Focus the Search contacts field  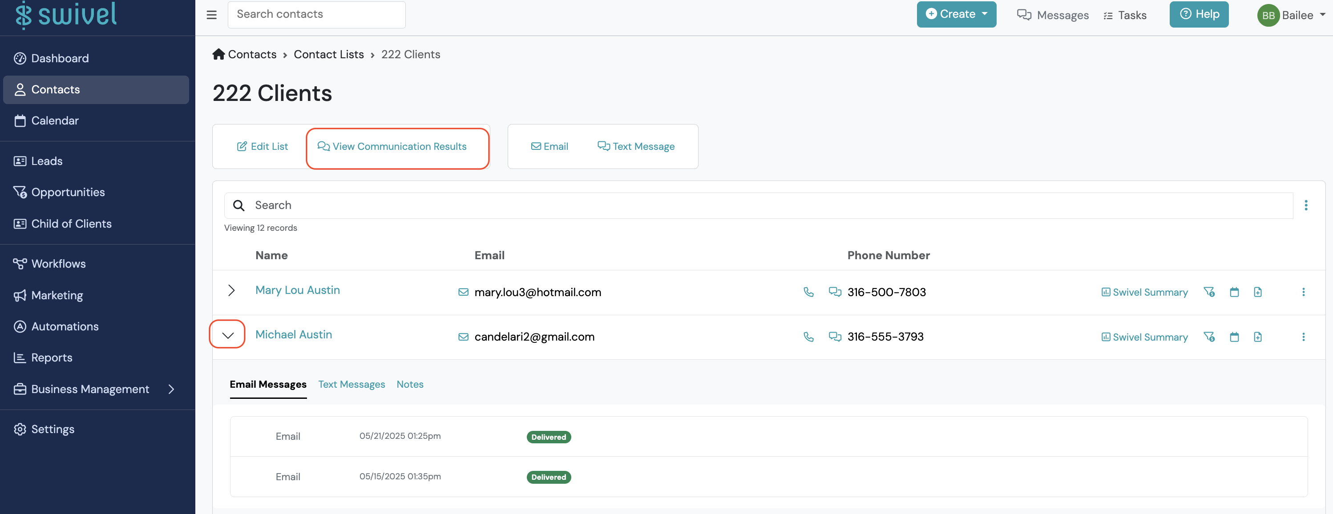coord(316,15)
